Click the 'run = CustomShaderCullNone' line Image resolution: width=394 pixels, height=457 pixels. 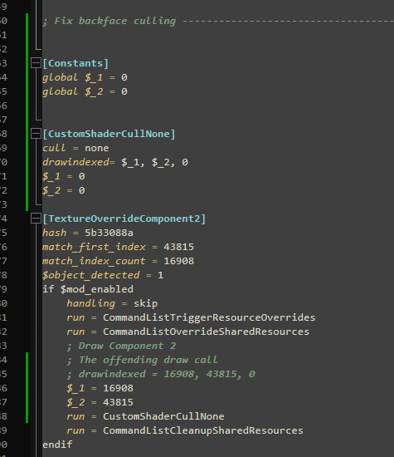click(145, 416)
